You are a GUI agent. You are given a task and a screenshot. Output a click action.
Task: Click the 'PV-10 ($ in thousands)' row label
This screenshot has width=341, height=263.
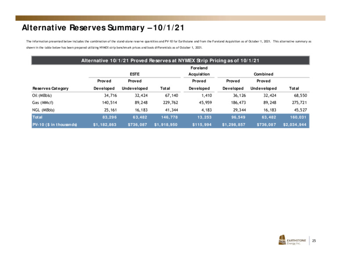point(54,124)
